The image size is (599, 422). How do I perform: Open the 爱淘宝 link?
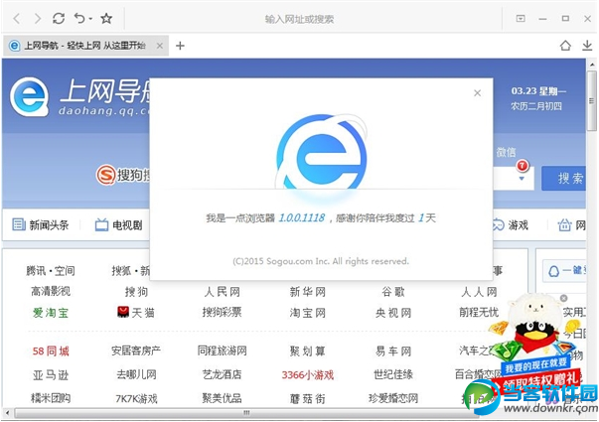click(51, 313)
